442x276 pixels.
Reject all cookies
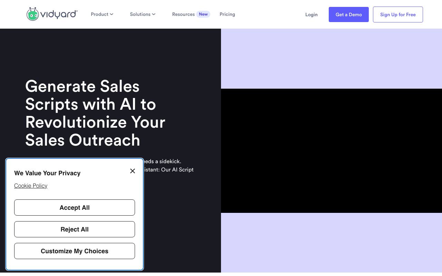75,229
